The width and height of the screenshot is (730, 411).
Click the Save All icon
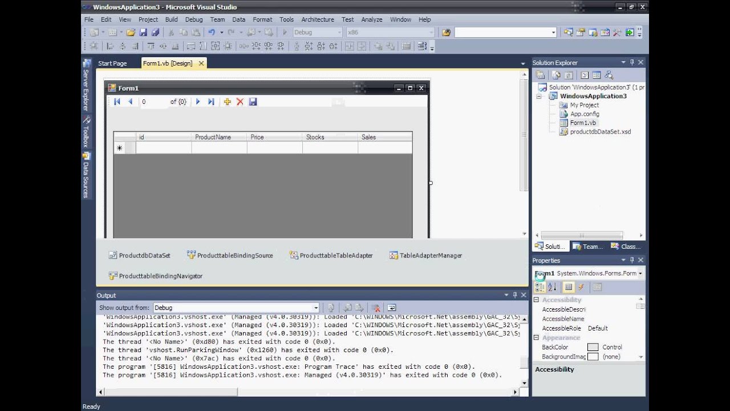pos(155,33)
